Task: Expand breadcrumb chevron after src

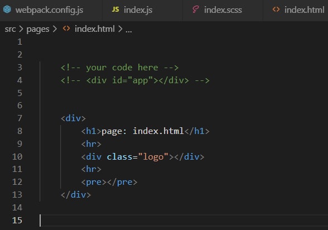Action: [x=21, y=29]
